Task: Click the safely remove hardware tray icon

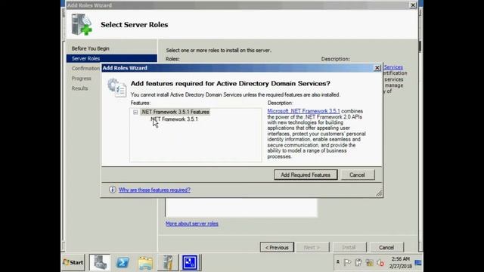Action: pos(358,262)
